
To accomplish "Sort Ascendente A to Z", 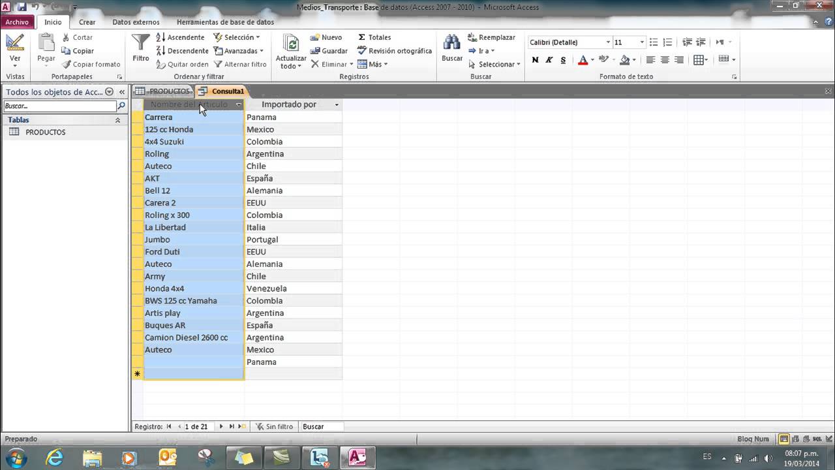I will tap(181, 37).
